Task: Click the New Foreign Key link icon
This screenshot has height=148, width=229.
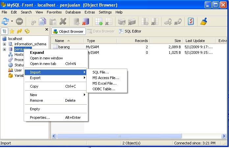Action: [x=168, y=22]
